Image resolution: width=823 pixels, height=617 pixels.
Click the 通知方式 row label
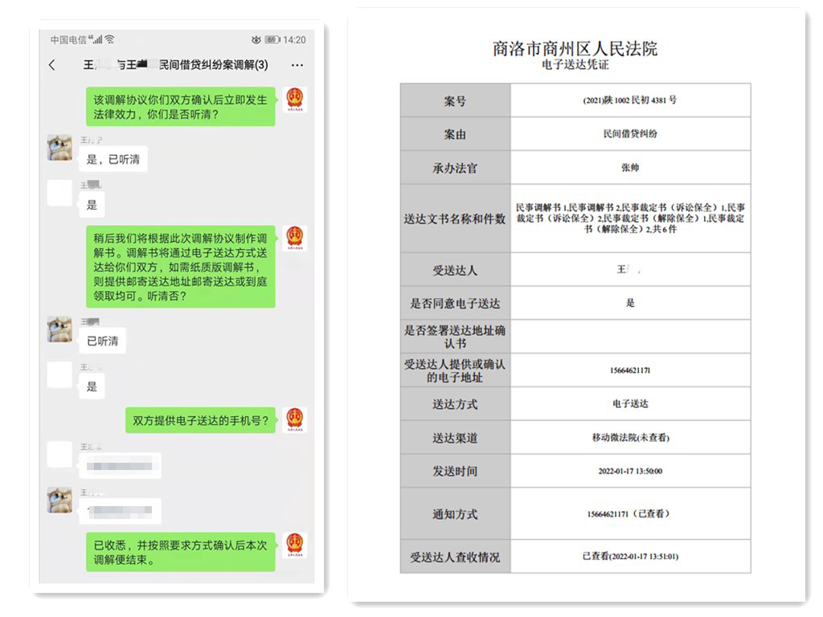(455, 514)
